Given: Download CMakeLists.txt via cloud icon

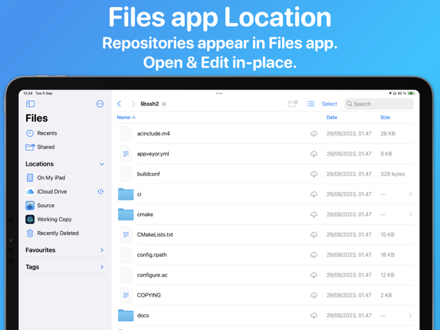Looking at the screenshot, I should pos(314,234).
